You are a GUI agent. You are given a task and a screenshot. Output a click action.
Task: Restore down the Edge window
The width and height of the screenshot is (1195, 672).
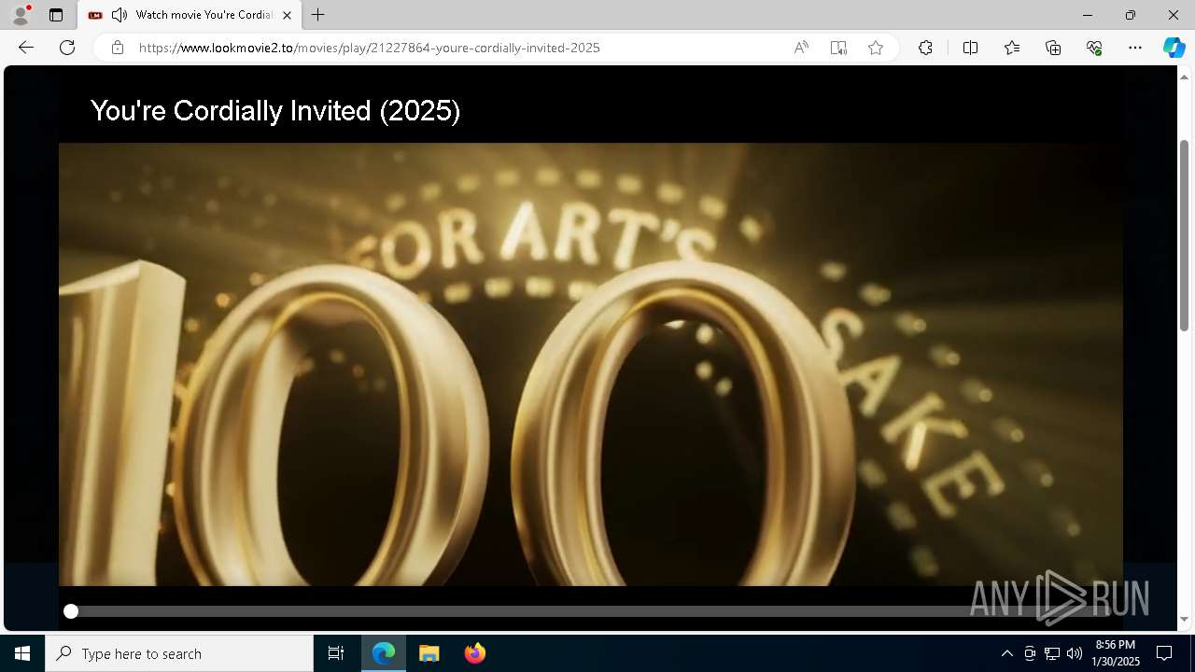(x=1131, y=15)
